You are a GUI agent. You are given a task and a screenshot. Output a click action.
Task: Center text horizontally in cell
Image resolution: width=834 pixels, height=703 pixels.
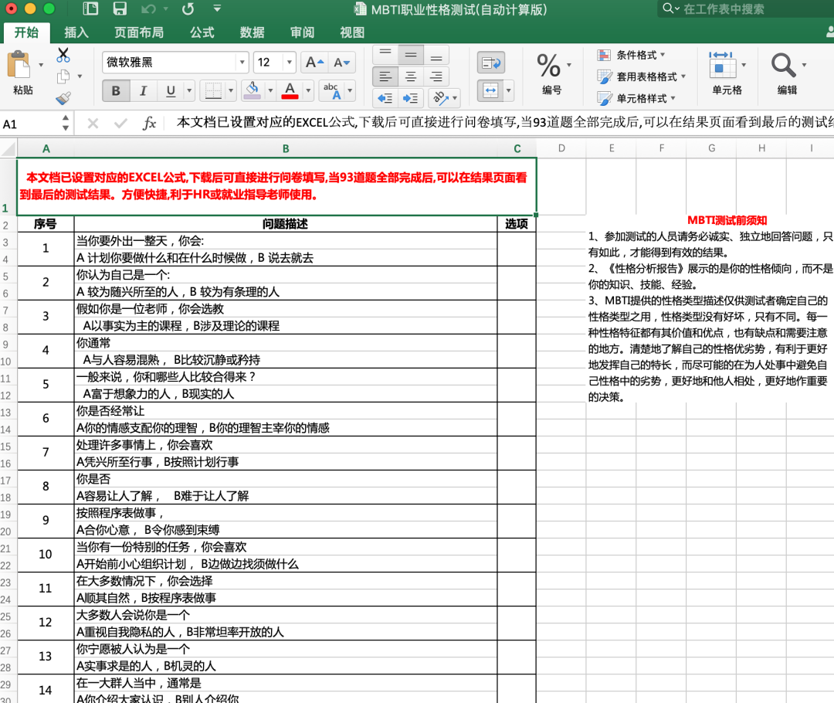tap(411, 76)
